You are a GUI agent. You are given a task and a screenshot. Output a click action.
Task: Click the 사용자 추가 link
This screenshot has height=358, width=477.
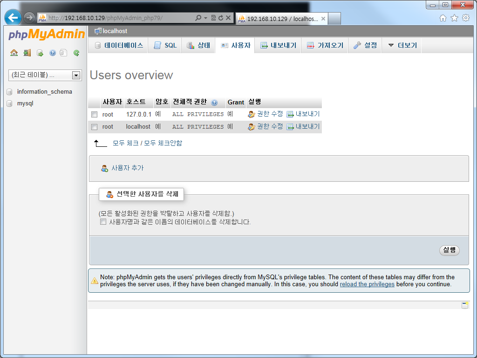pos(128,168)
